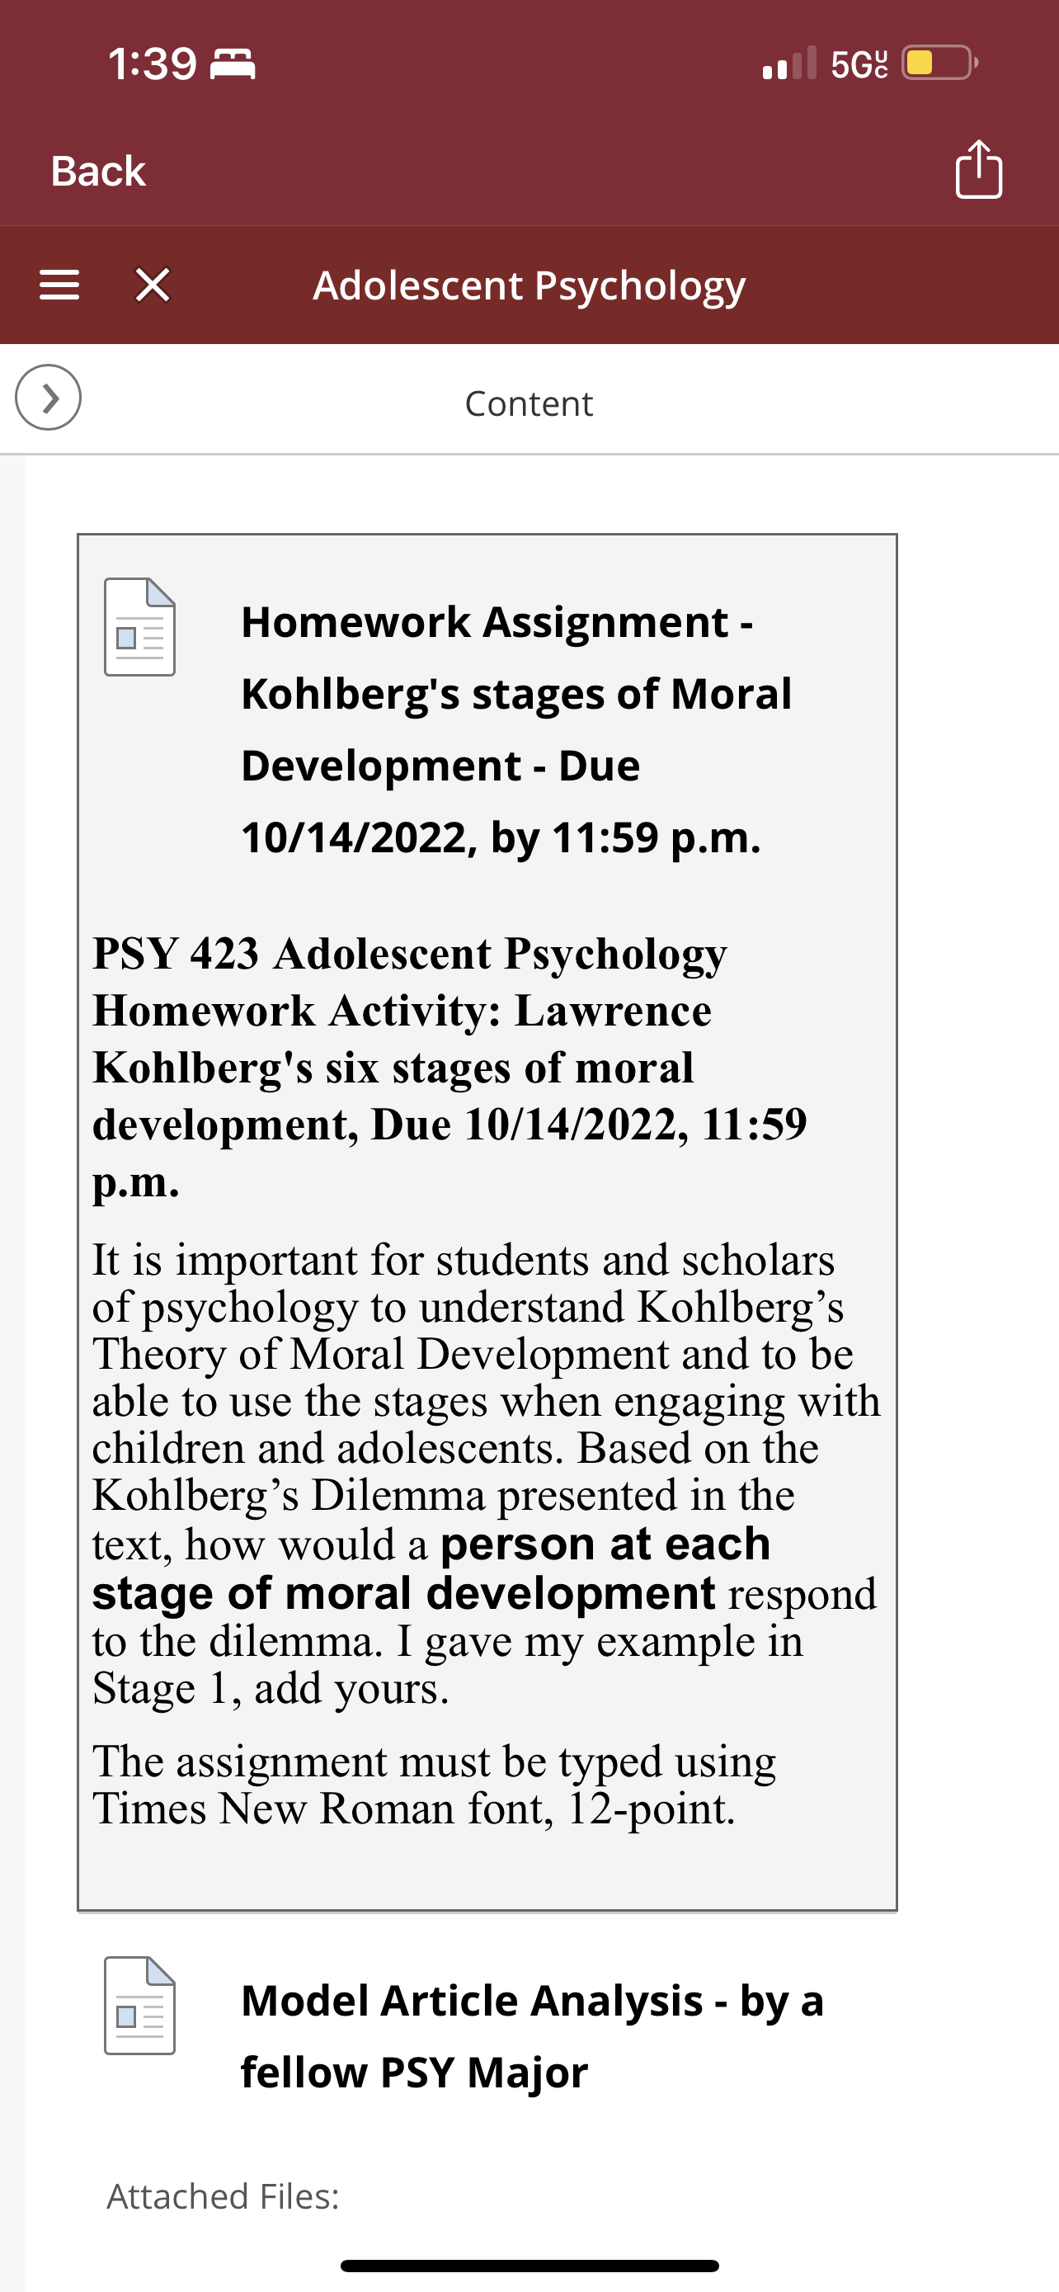Open Homework Assignment Kohlberg's stages link
This screenshot has width=1059, height=2292.
(x=515, y=729)
